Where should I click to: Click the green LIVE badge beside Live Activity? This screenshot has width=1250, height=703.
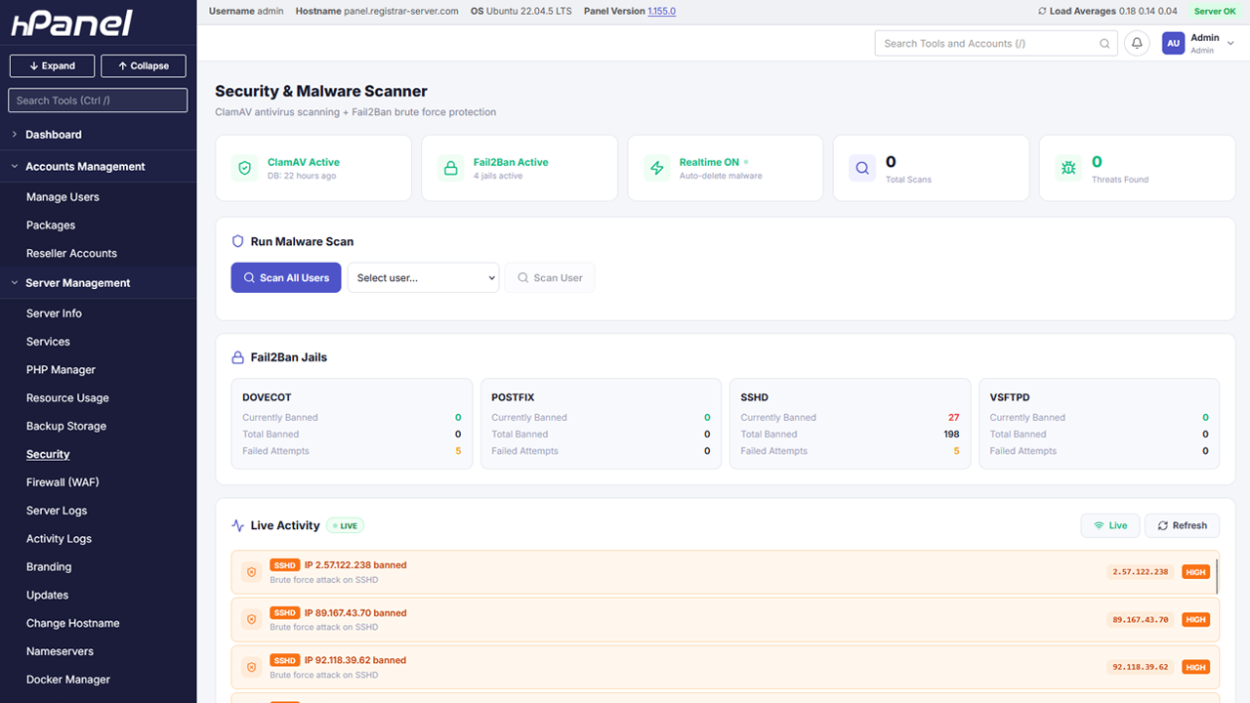[x=345, y=525]
